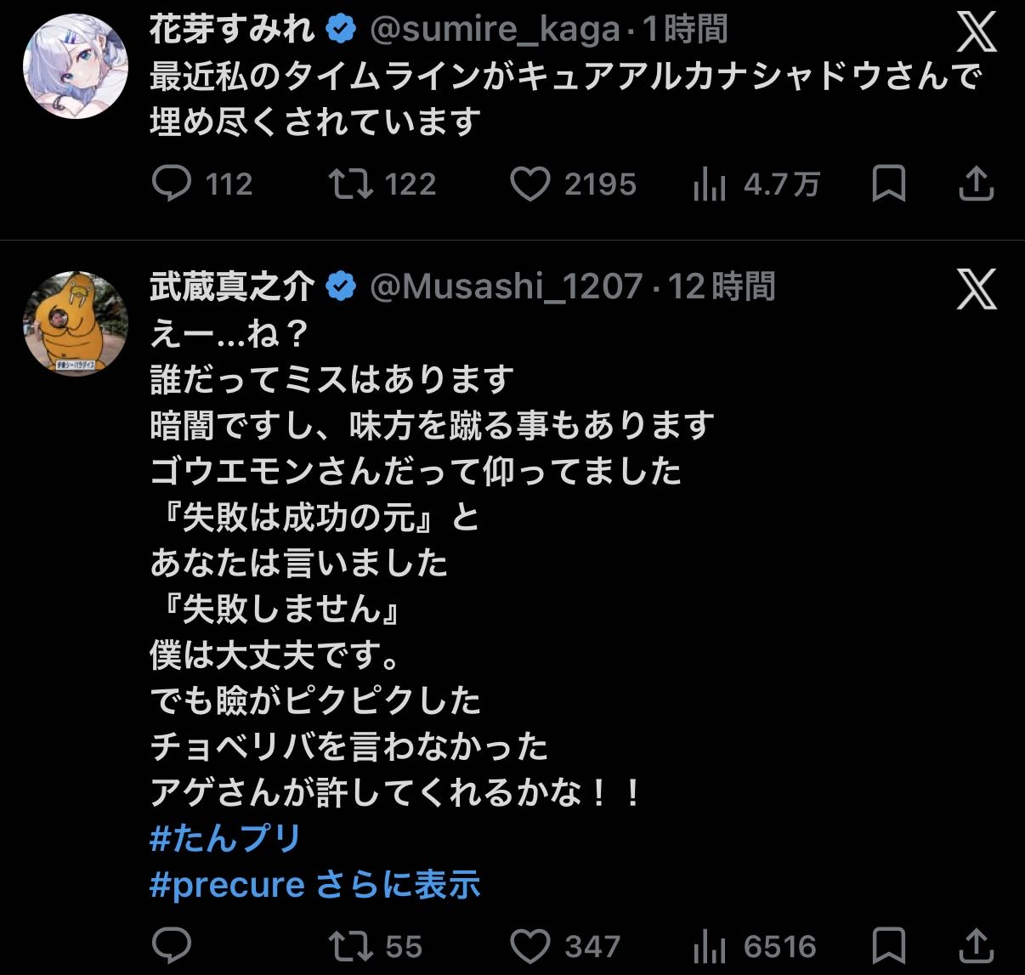The height and width of the screenshot is (975, 1025).
Task: Reply to 武蔵真之介's post
Action: [172, 945]
